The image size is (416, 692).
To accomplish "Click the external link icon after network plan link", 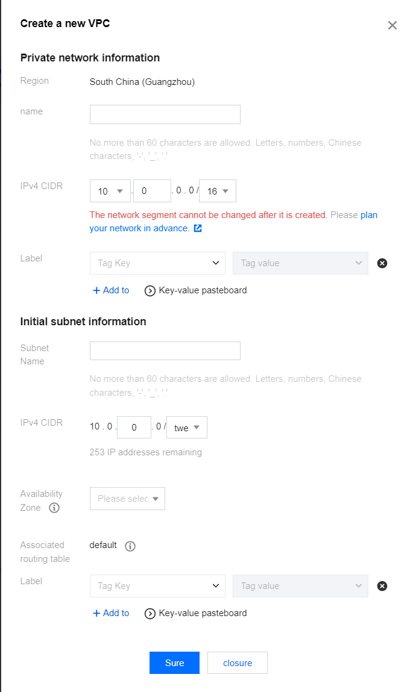I will point(198,229).
